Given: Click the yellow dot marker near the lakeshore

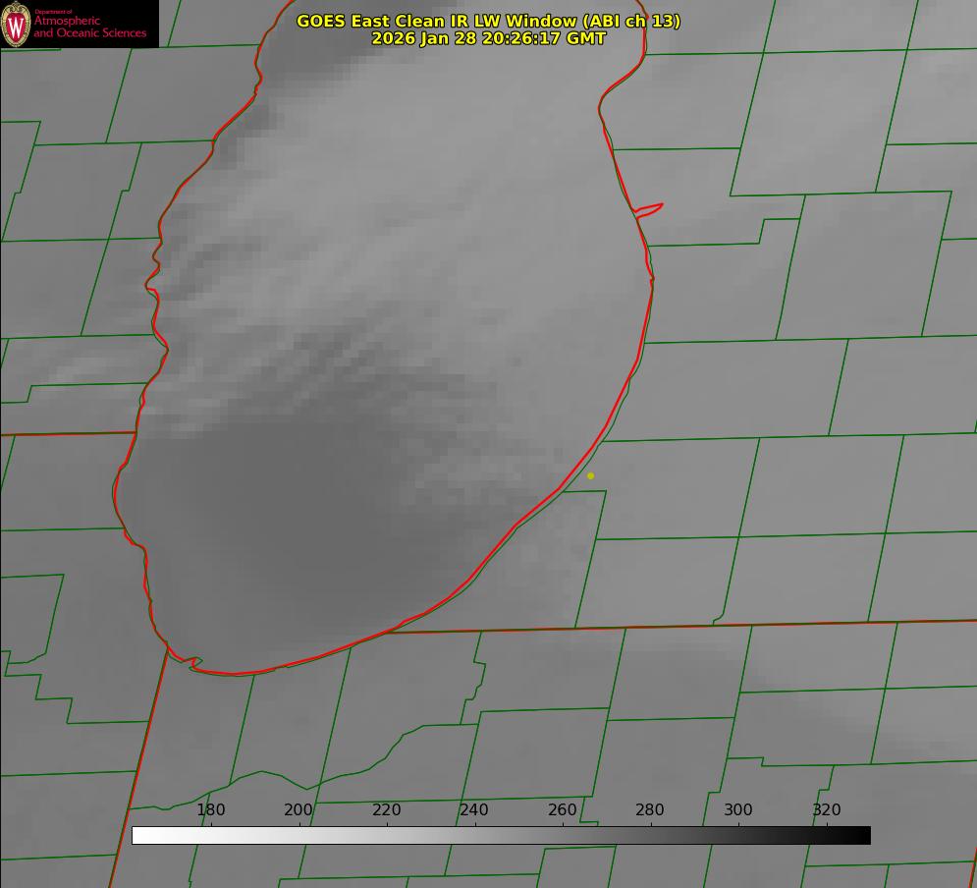Looking at the screenshot, I should coord(590,475).
